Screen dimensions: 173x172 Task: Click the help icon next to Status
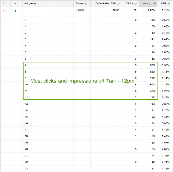click(x=85, y=3)
